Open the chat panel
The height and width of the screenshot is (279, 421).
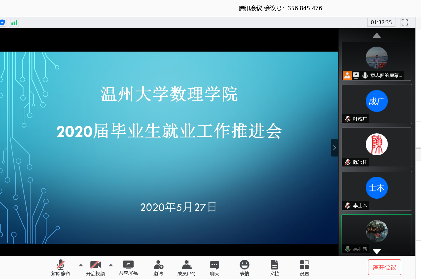coord(214,265)
